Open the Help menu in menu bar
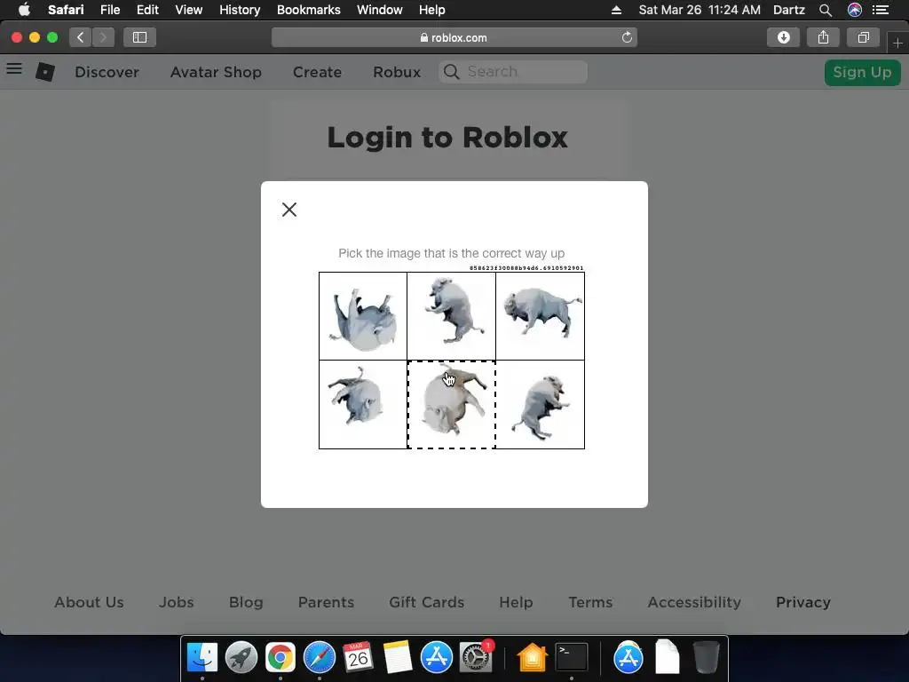909x682 pixels. tap(432, 10)
